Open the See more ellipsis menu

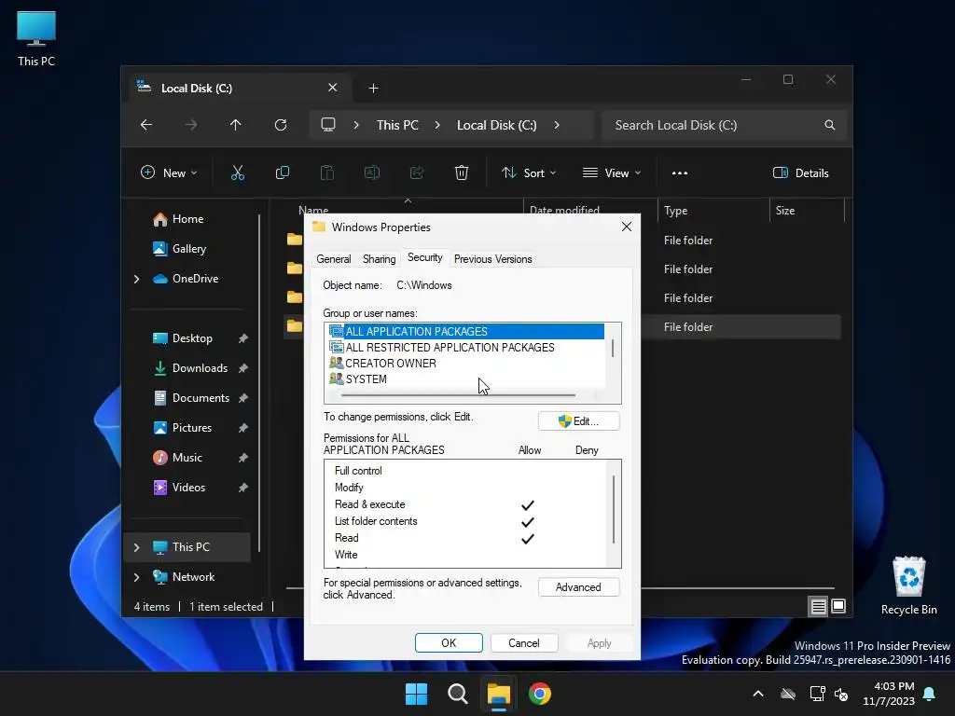coord(680,172)
